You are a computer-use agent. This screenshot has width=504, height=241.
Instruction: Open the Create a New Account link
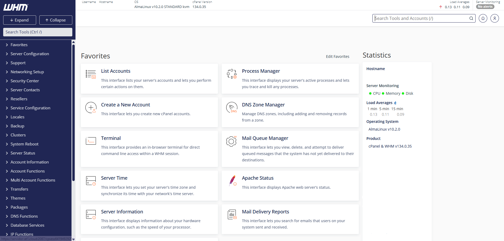click(125, 105)
